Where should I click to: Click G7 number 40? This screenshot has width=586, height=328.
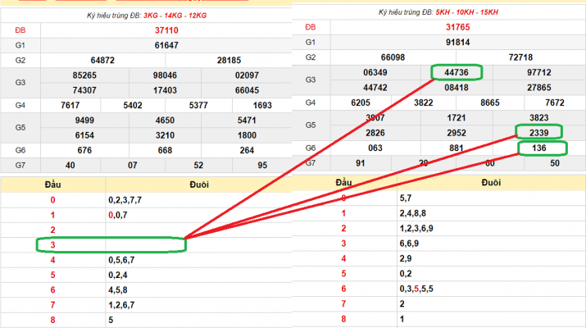[x=70, y=165]
